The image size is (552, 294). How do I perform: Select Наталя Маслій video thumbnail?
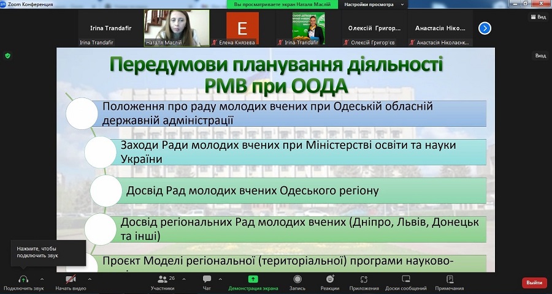pyautogui.click(x=177, y=29)
